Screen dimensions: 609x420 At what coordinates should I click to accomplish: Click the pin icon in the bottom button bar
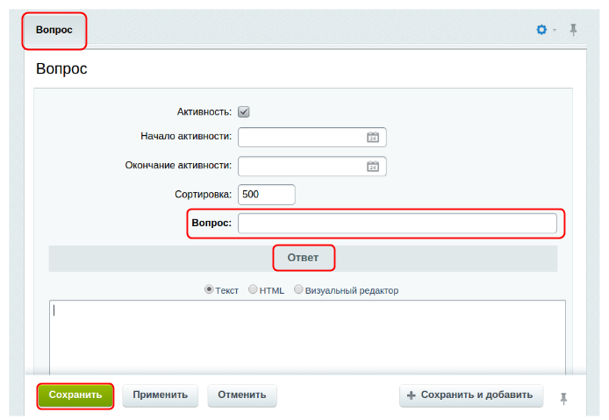click(x=564, y=398)
